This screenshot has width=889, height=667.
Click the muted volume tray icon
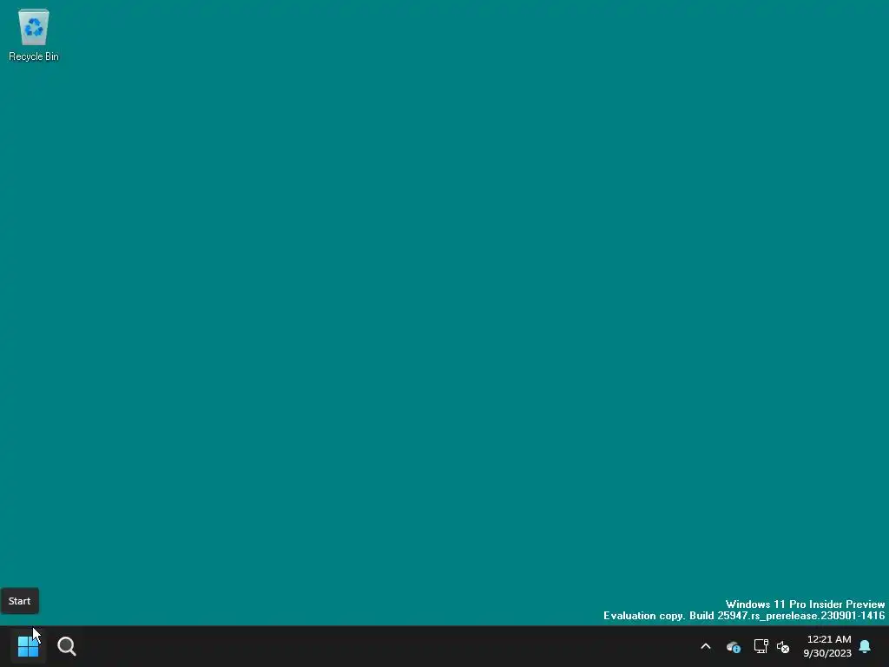783,646
